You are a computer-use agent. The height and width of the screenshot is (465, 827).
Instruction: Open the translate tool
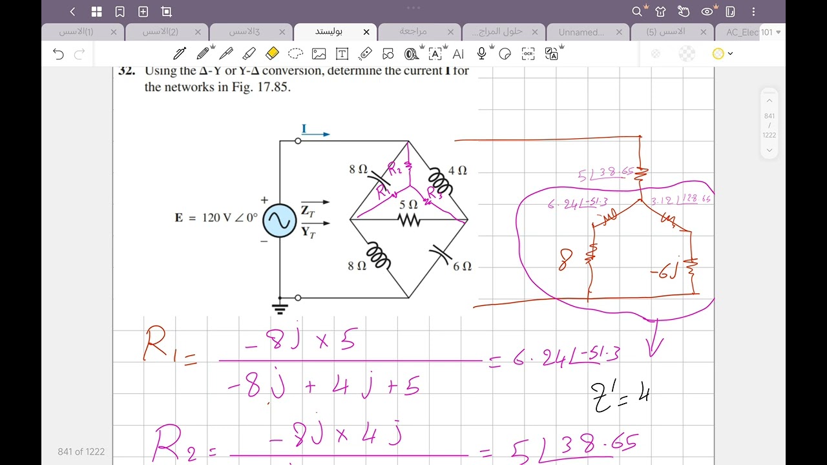tap(552, 54)
